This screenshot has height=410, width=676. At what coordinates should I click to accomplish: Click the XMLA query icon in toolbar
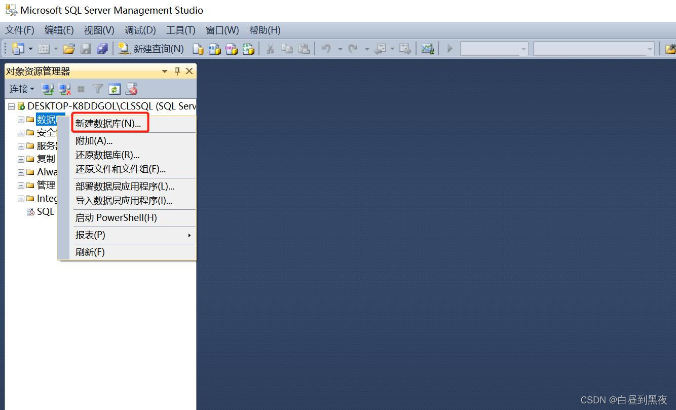coord(248,49)
